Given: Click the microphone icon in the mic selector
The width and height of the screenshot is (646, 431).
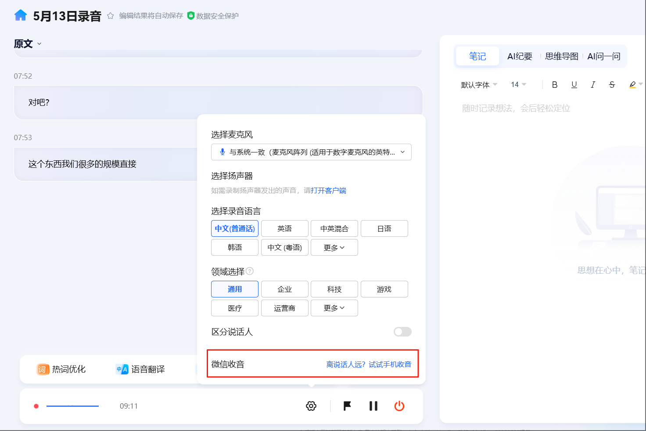Looking at the screenshot, I should (223, 152).
